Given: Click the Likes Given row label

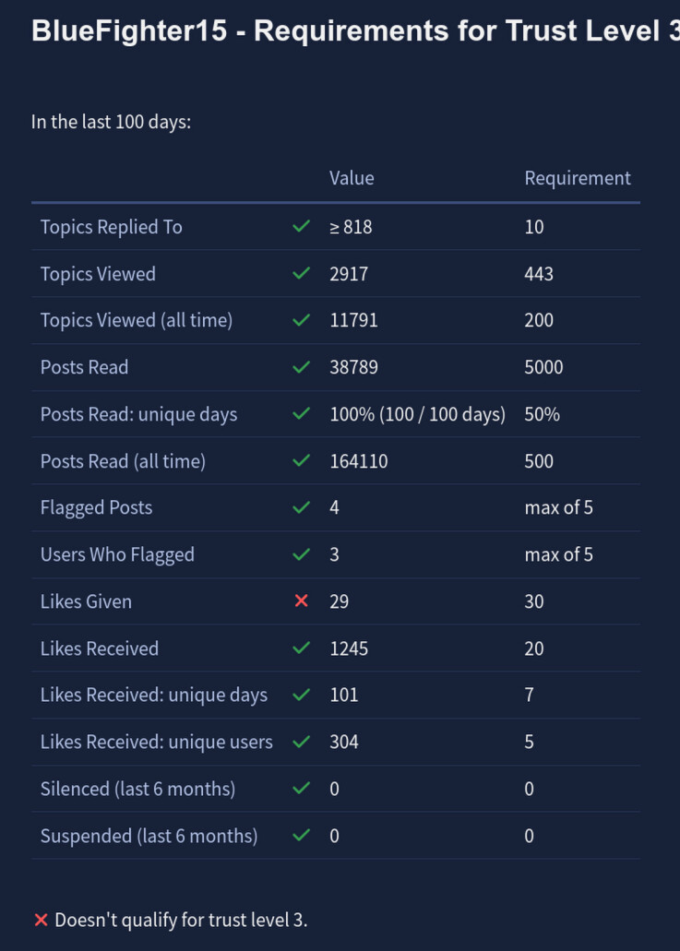Looking at the screenshot, I should (x=86, y=601).
